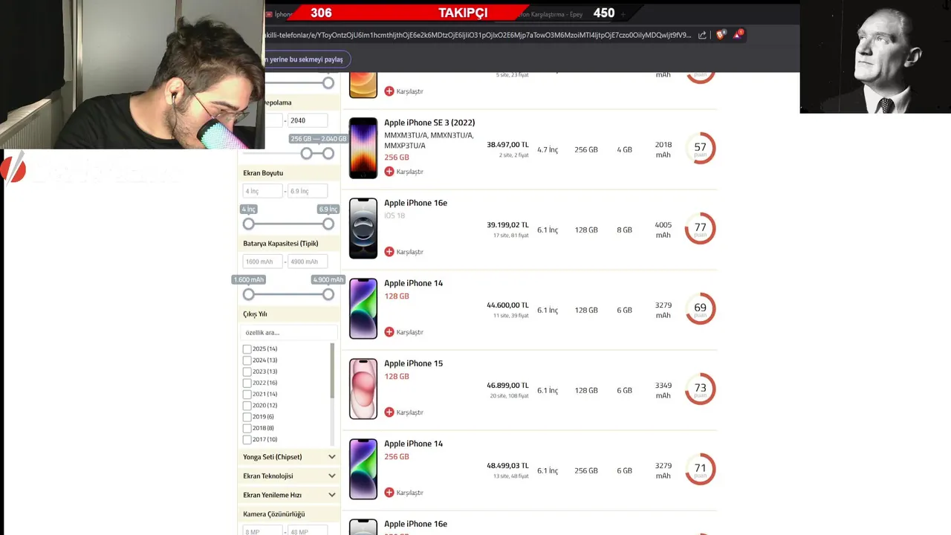This screenshot has height=535, width=951.
Task: Open the score 57 circle for iPhone SE 3
Action: (x=700, y=148)
